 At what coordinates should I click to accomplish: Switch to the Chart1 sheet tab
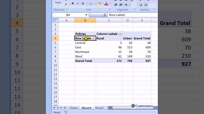74,108
